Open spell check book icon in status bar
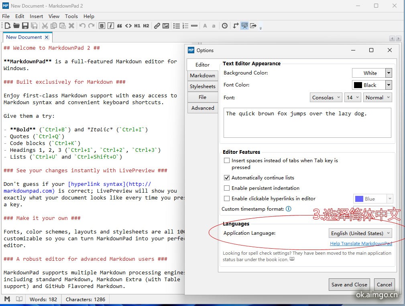The image size is (405, 306). pos(19,299)
